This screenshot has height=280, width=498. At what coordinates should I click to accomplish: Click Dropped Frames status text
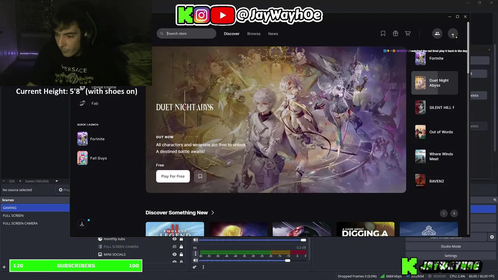click(x=357, y=276)
